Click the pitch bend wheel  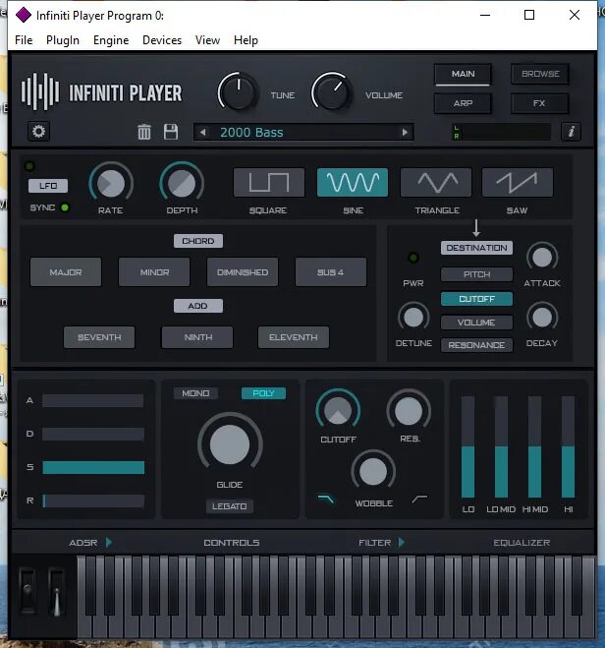(27, 591)
